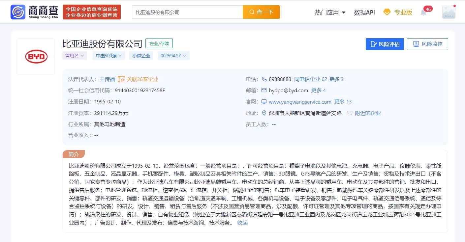Viewport: 465px width, 242px height.
Task: Click the 风险监控 monitor icon button
Action: coord(427,44)
